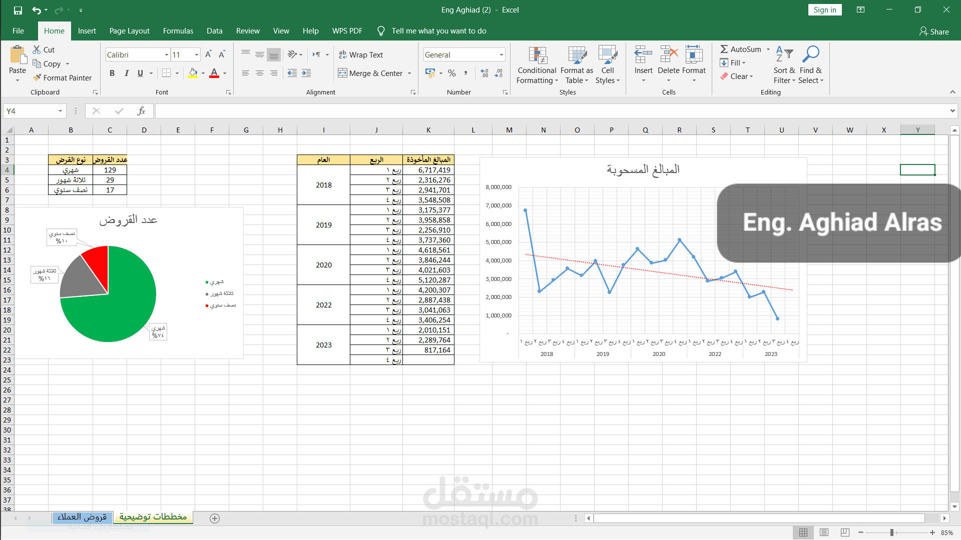The height and width of the screenshot is (540, 961).
Task: Click the Share button
Action: (x=934, y=31)
